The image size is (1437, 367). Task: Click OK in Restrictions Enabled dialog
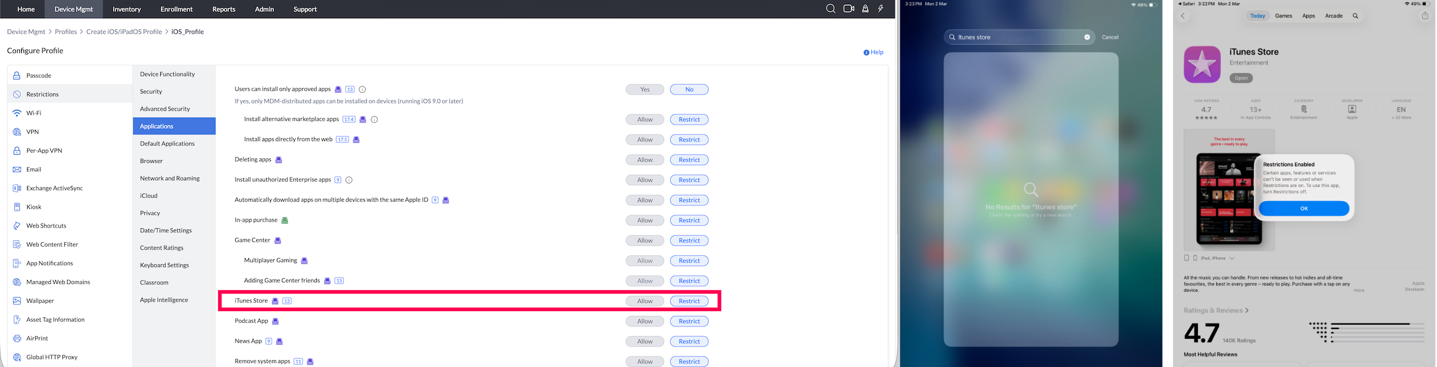(x=1304, y=208)
